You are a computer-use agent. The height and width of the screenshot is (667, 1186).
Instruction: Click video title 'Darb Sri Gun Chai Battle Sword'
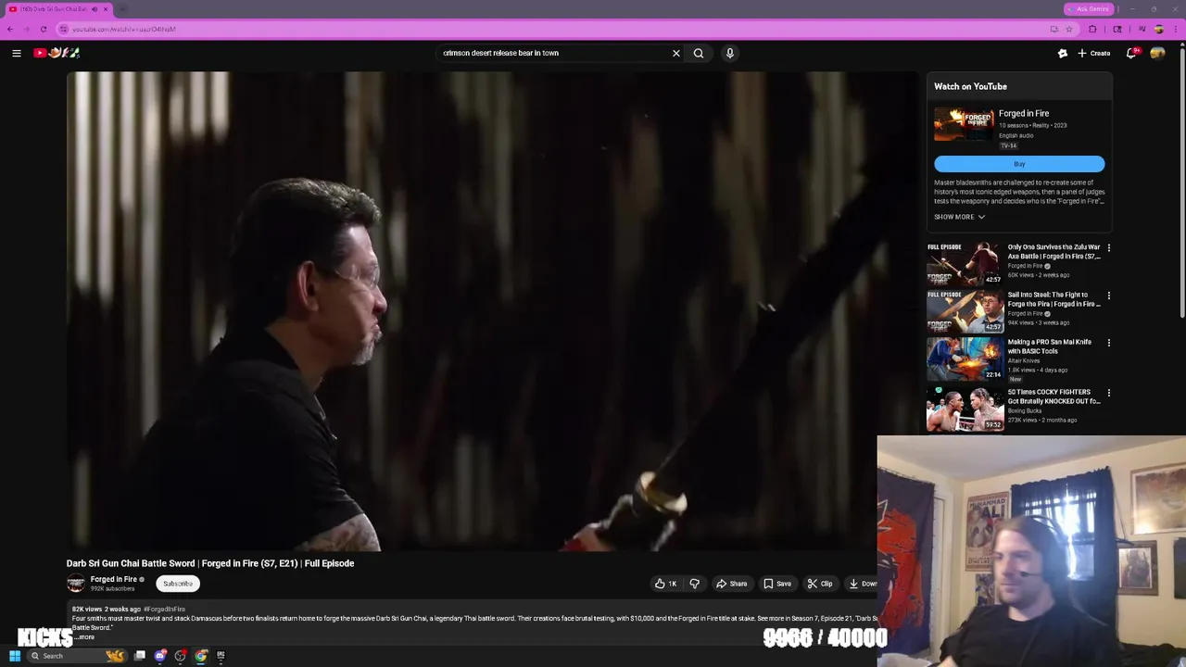210,563
